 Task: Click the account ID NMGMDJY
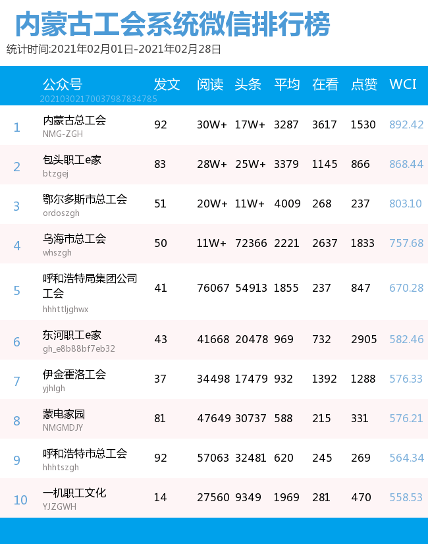[x=63, y=428]
